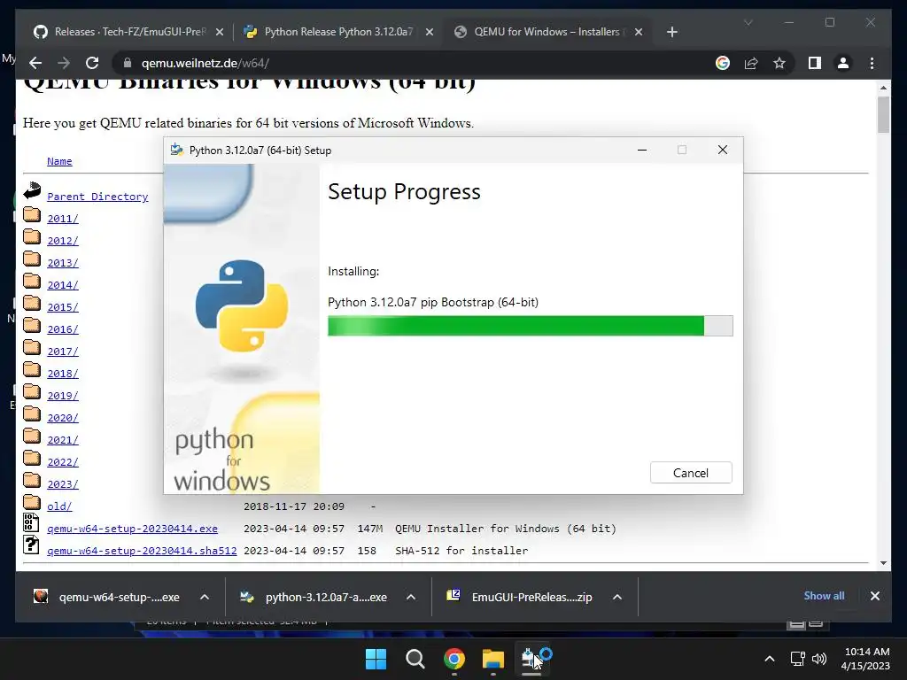This screenshot has width=907, height=680.
Task: Bookmark this page with the star icon
Action: [x=779, y=63]
